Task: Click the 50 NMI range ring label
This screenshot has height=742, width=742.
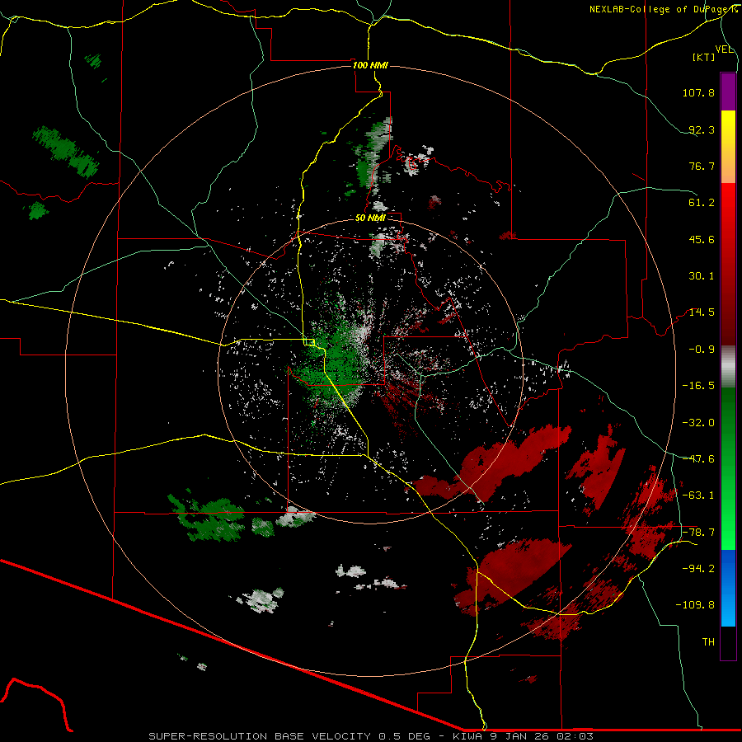Action: [x=370, y=218]
